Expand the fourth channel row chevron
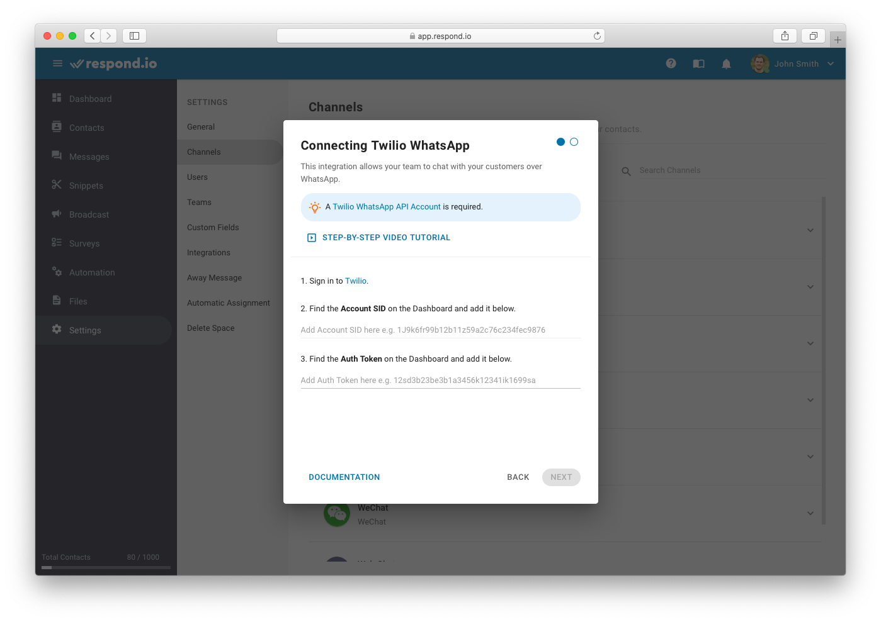Screen dimensions: 881x622 pyautogui.click(x=810, y=400)
